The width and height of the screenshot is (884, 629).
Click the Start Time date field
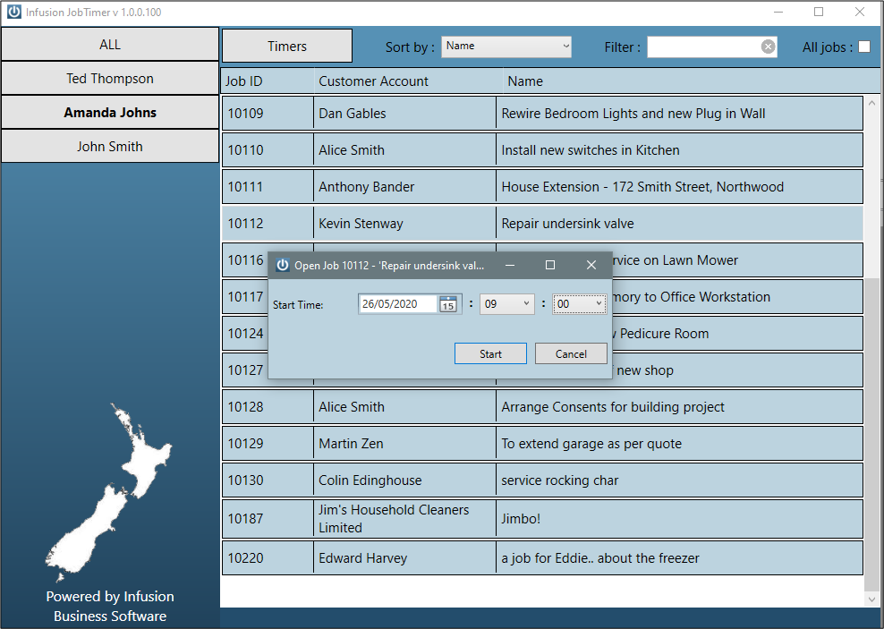click(398, 304)
